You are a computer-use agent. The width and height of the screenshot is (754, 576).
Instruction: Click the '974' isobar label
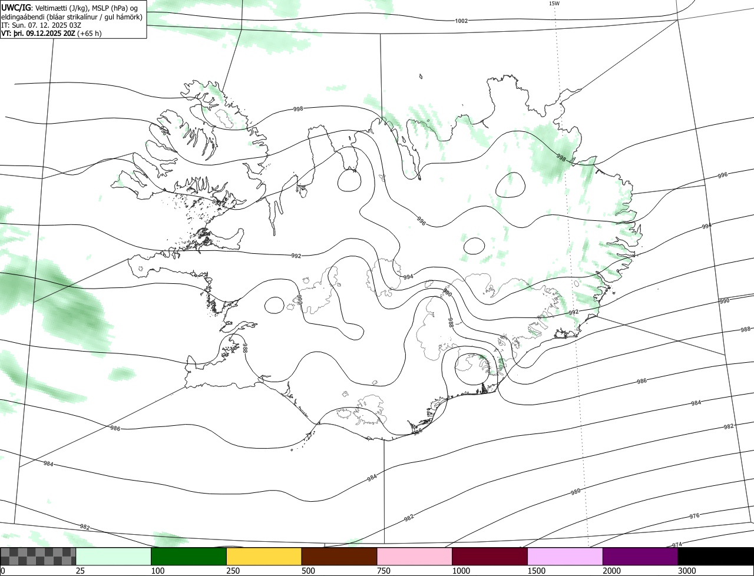coord(677,545)
